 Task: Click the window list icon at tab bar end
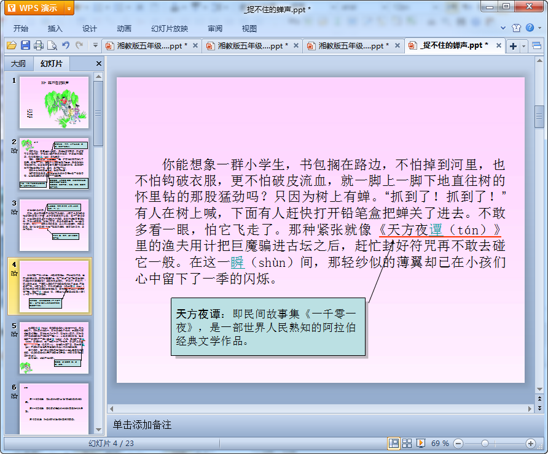pos(537,46)
